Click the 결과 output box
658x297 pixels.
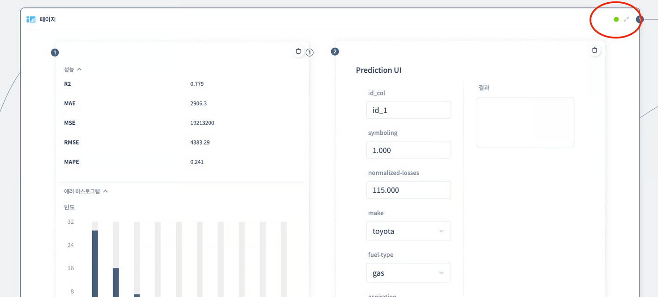click(525, 122)
